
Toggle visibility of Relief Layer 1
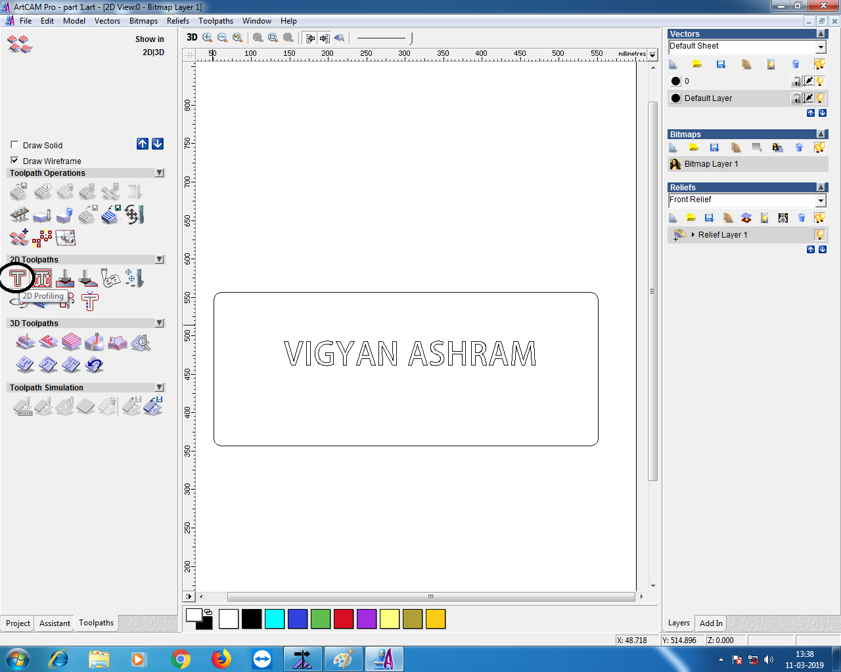pyautogui.click(x=820, y=235)
